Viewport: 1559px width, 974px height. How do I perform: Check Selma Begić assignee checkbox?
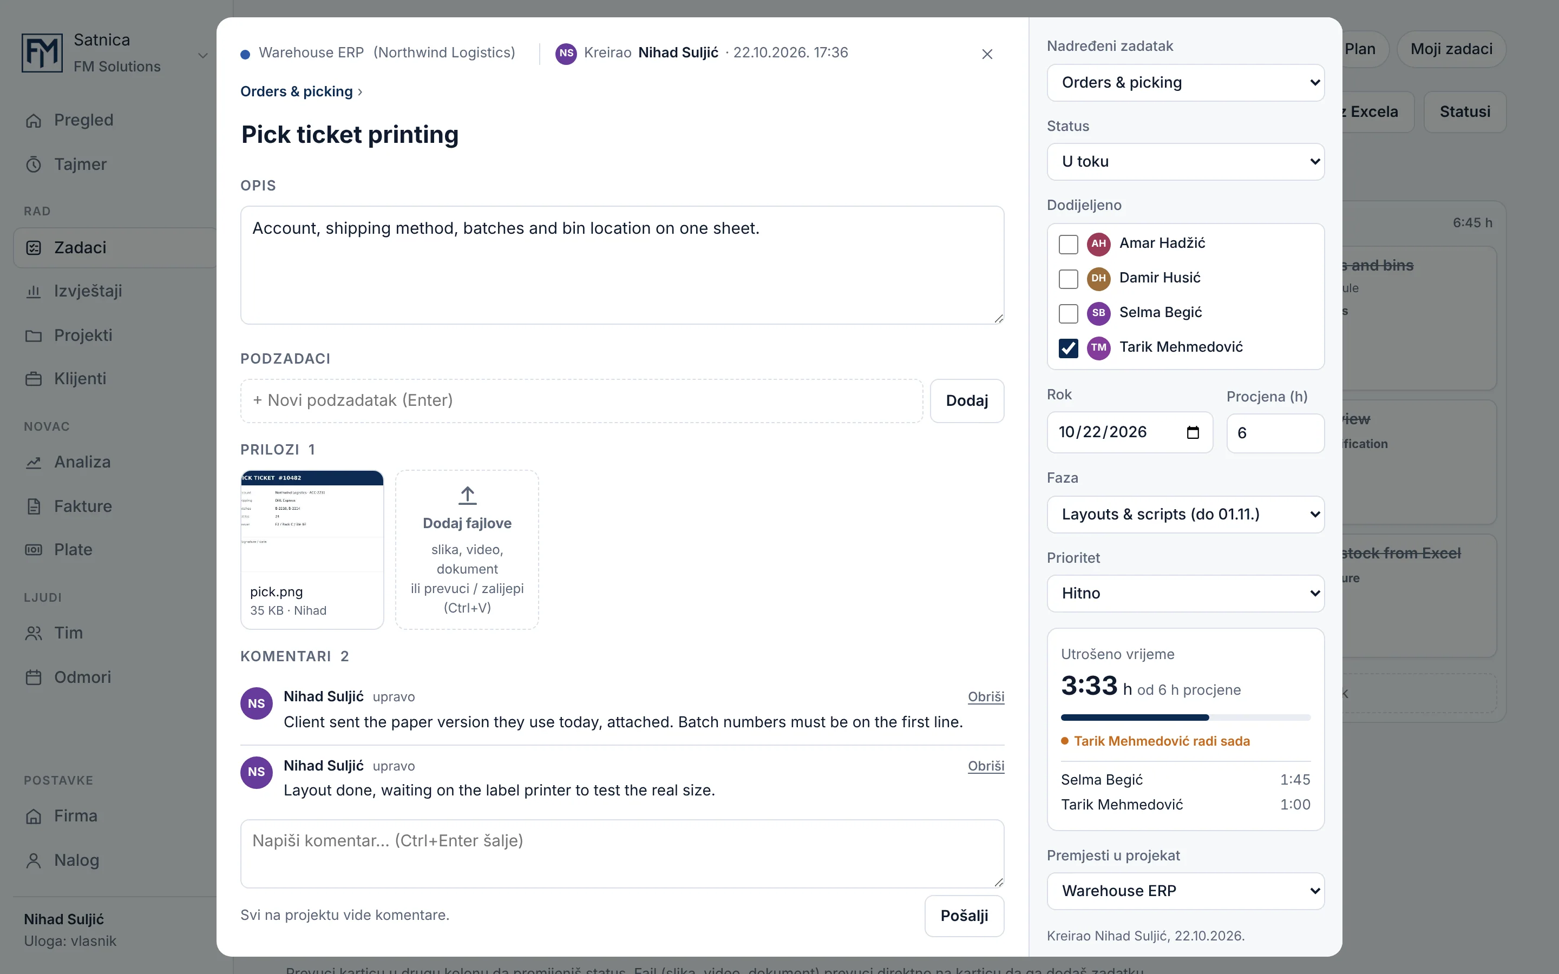(1068, 314)
